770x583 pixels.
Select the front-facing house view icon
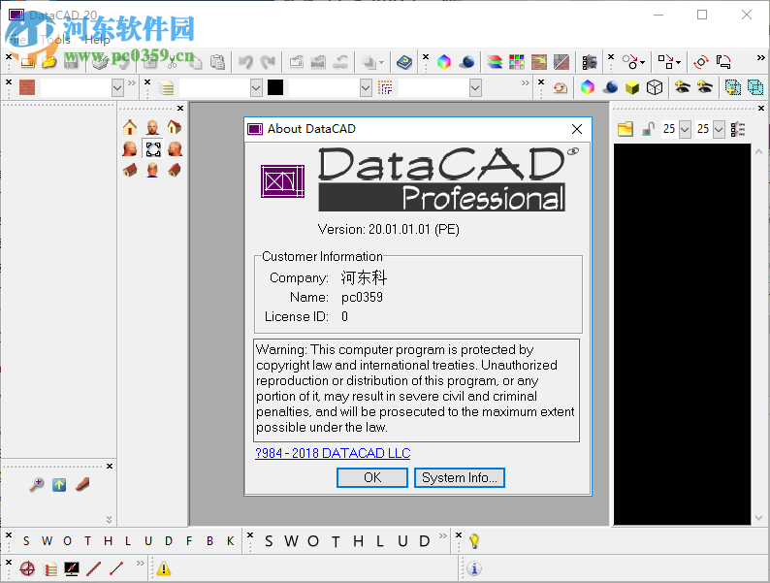[x=130, y=127]
